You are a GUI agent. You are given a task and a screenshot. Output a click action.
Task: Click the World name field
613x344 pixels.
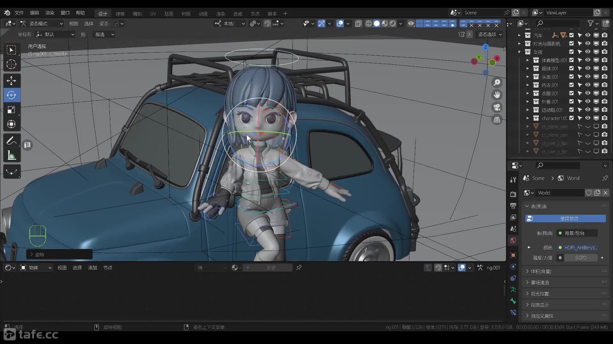tap(560, 193)
